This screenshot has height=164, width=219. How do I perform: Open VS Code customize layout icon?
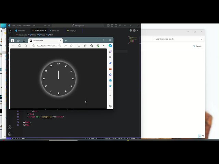tap(120, 25)
